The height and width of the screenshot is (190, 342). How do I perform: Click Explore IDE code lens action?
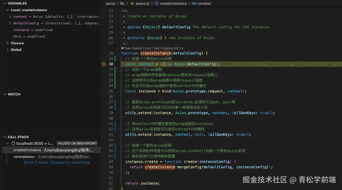click(x=170, y=48)
